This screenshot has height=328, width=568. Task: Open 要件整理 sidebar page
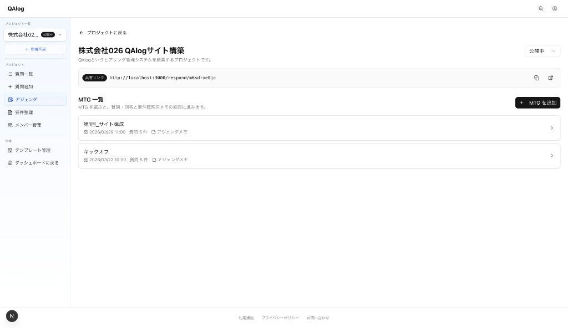tap(23, 112)
